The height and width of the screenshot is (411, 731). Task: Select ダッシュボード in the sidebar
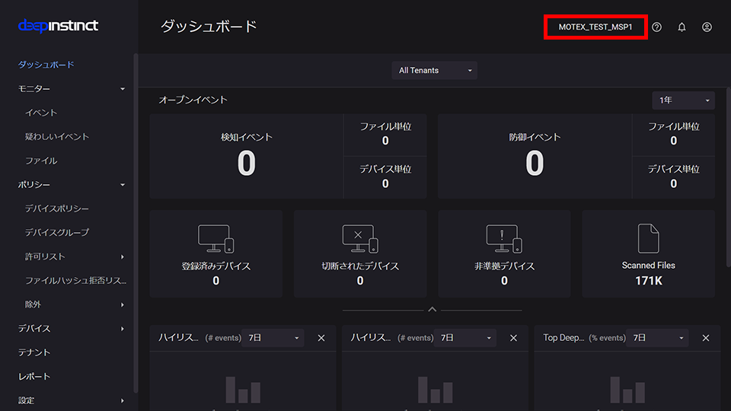pyautogui.click(x=46, y=65)
